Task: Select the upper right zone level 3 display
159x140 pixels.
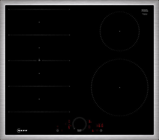Action: click(x=90, y=121)
